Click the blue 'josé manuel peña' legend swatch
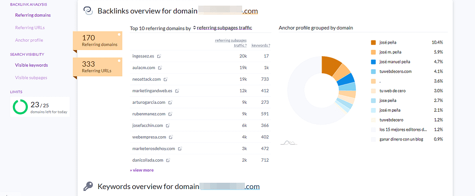The height and width of the screenshot is (196, 475). coord(373,62)
